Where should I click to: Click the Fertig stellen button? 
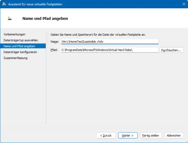[151, 135]
